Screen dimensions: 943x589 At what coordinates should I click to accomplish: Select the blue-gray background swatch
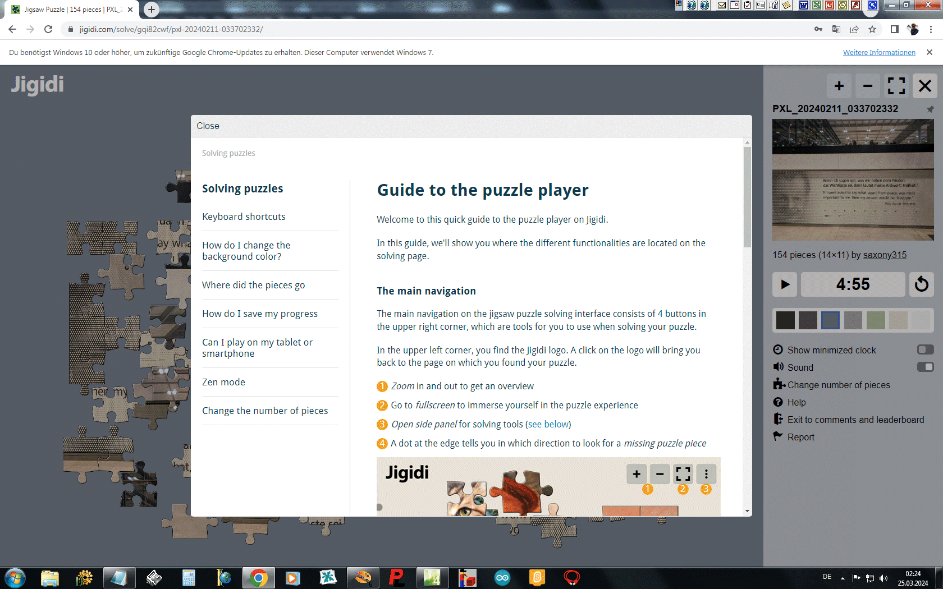pyautogui.click(x=830, y=320)
